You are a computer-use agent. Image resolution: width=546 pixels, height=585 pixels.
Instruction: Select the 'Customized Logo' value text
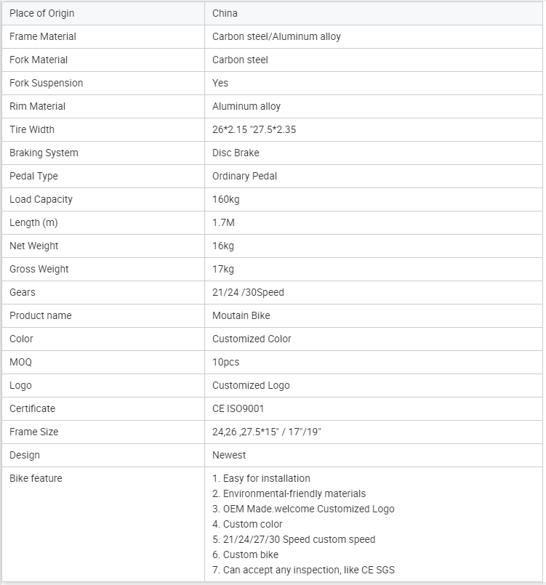[251, 385]
